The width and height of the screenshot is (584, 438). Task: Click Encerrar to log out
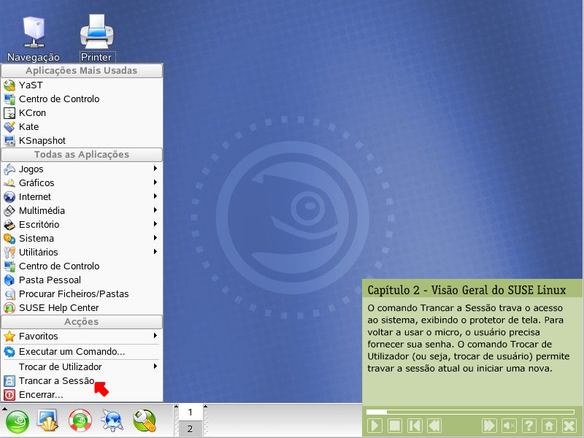coord(41,394)
